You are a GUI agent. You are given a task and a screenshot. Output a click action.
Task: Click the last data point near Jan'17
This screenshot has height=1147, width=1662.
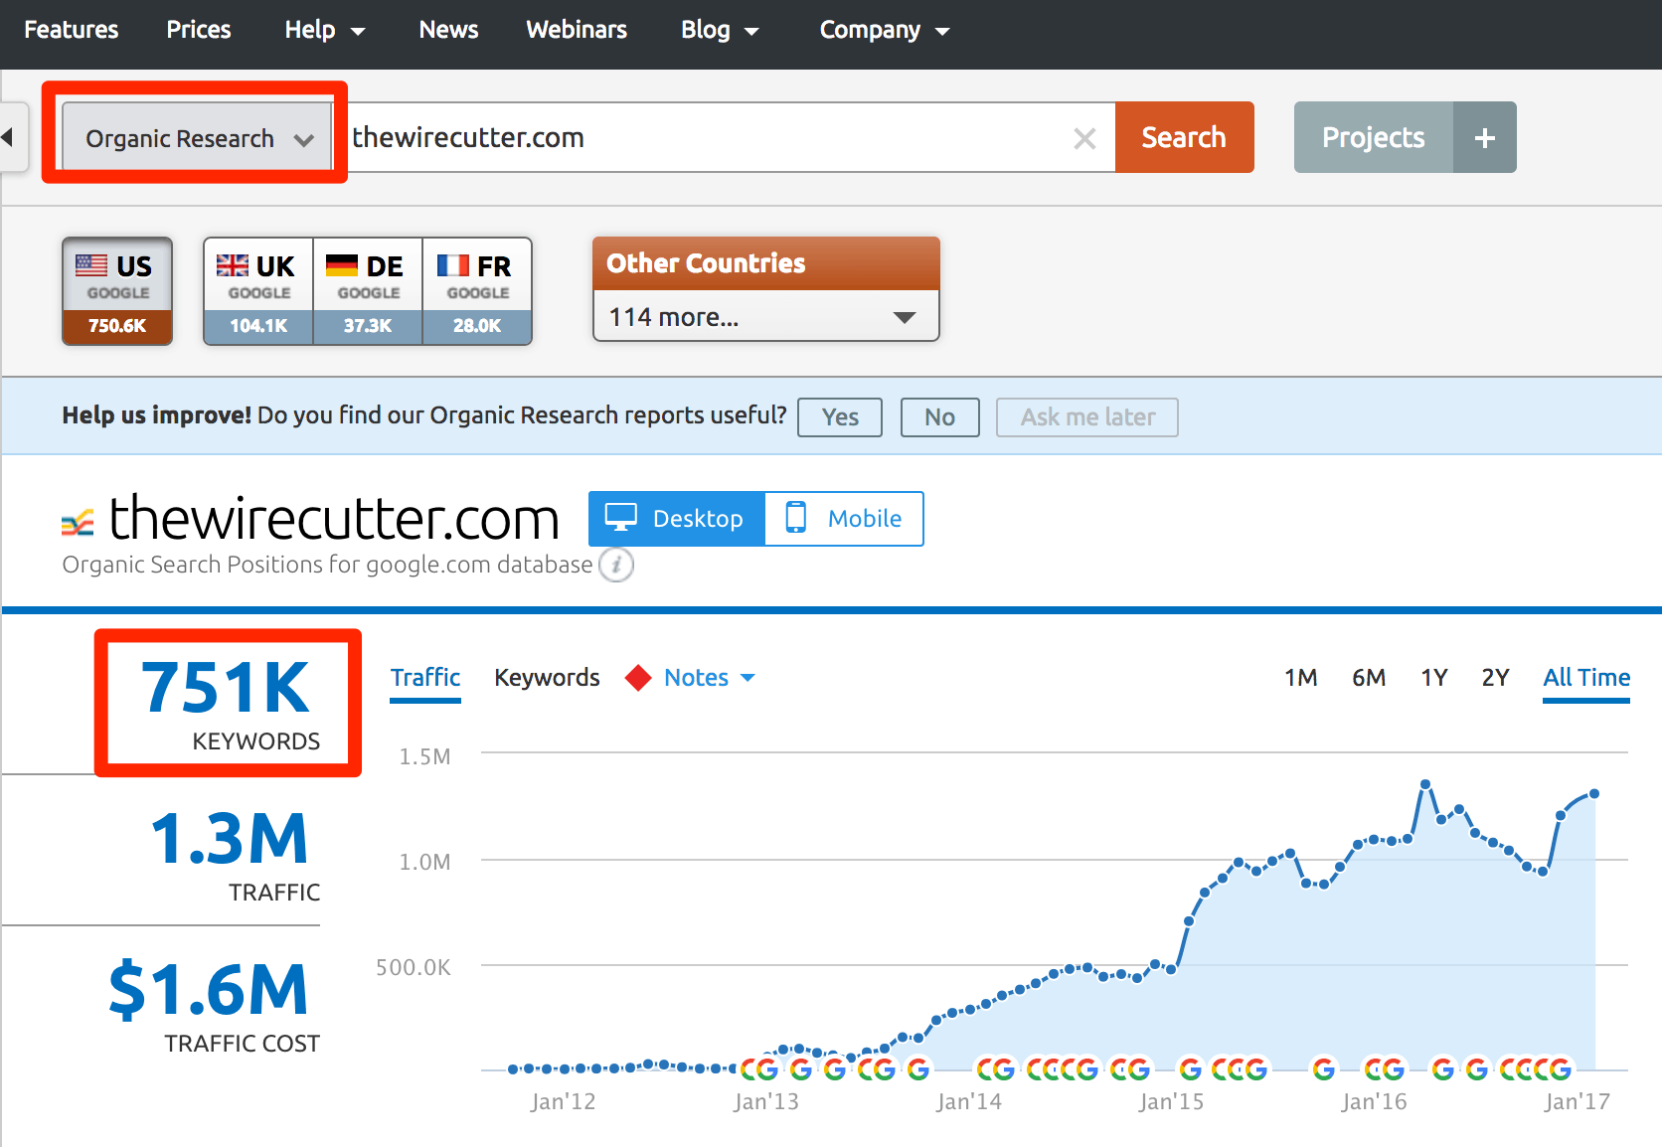pyautogui.click(x=1594, y=793)
